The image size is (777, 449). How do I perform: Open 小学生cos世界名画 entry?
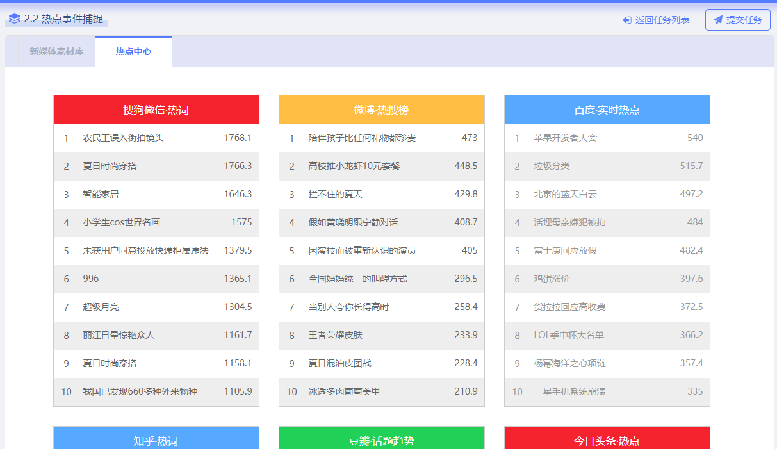tap(121, 222)
